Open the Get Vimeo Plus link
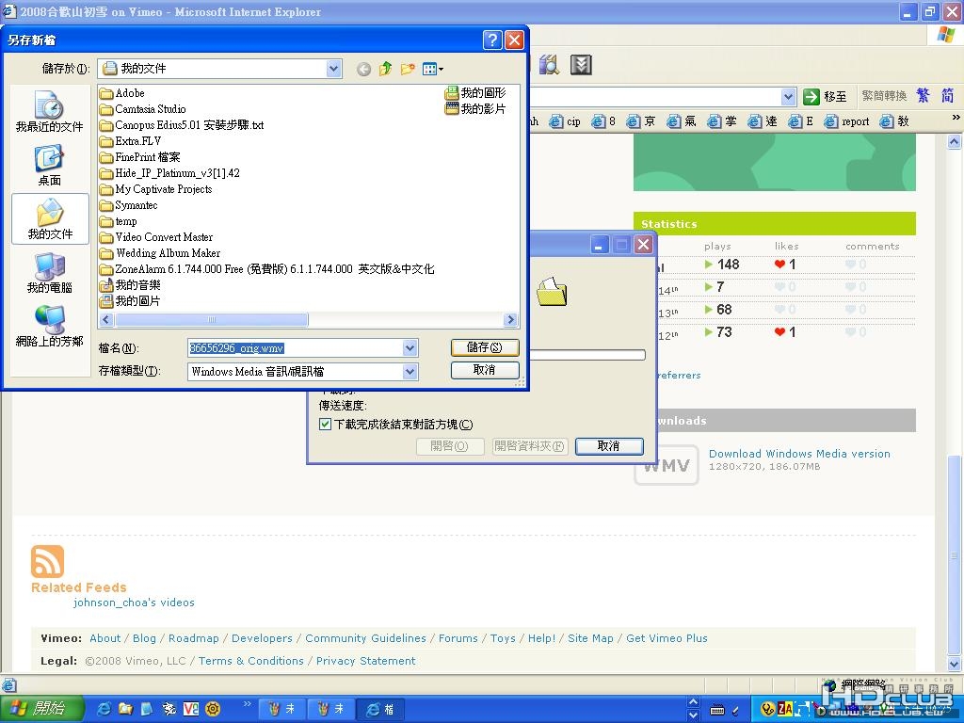The width and height of the screenshot is (964, 723). pyautogui.click(x=667, y=638)
